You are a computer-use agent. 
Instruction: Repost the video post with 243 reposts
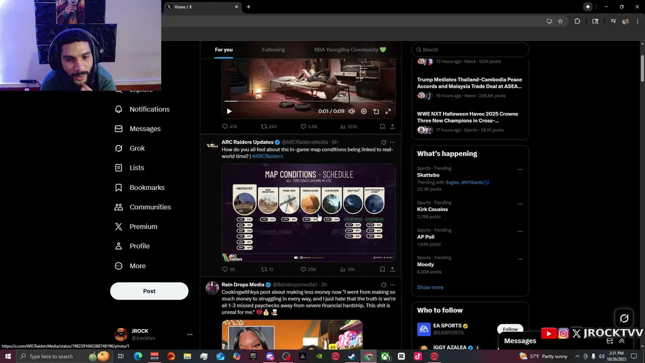[x=269, y=127]
